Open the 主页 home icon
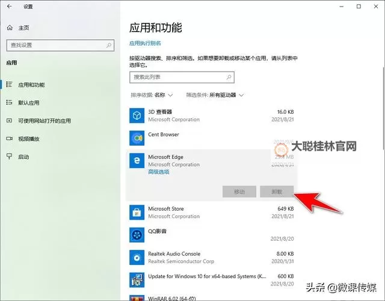This screenshot has width=385, height=301. pyautogui.click(x=10, y=28)
